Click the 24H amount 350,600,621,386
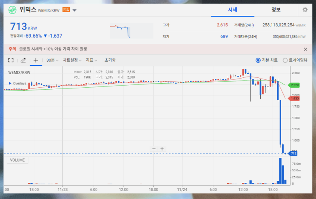The height and width of the screenshot is (199, 316). click(x=285, y=37)
